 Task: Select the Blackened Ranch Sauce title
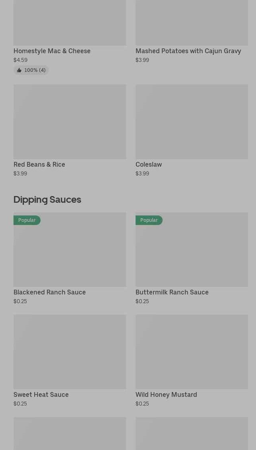50,292
